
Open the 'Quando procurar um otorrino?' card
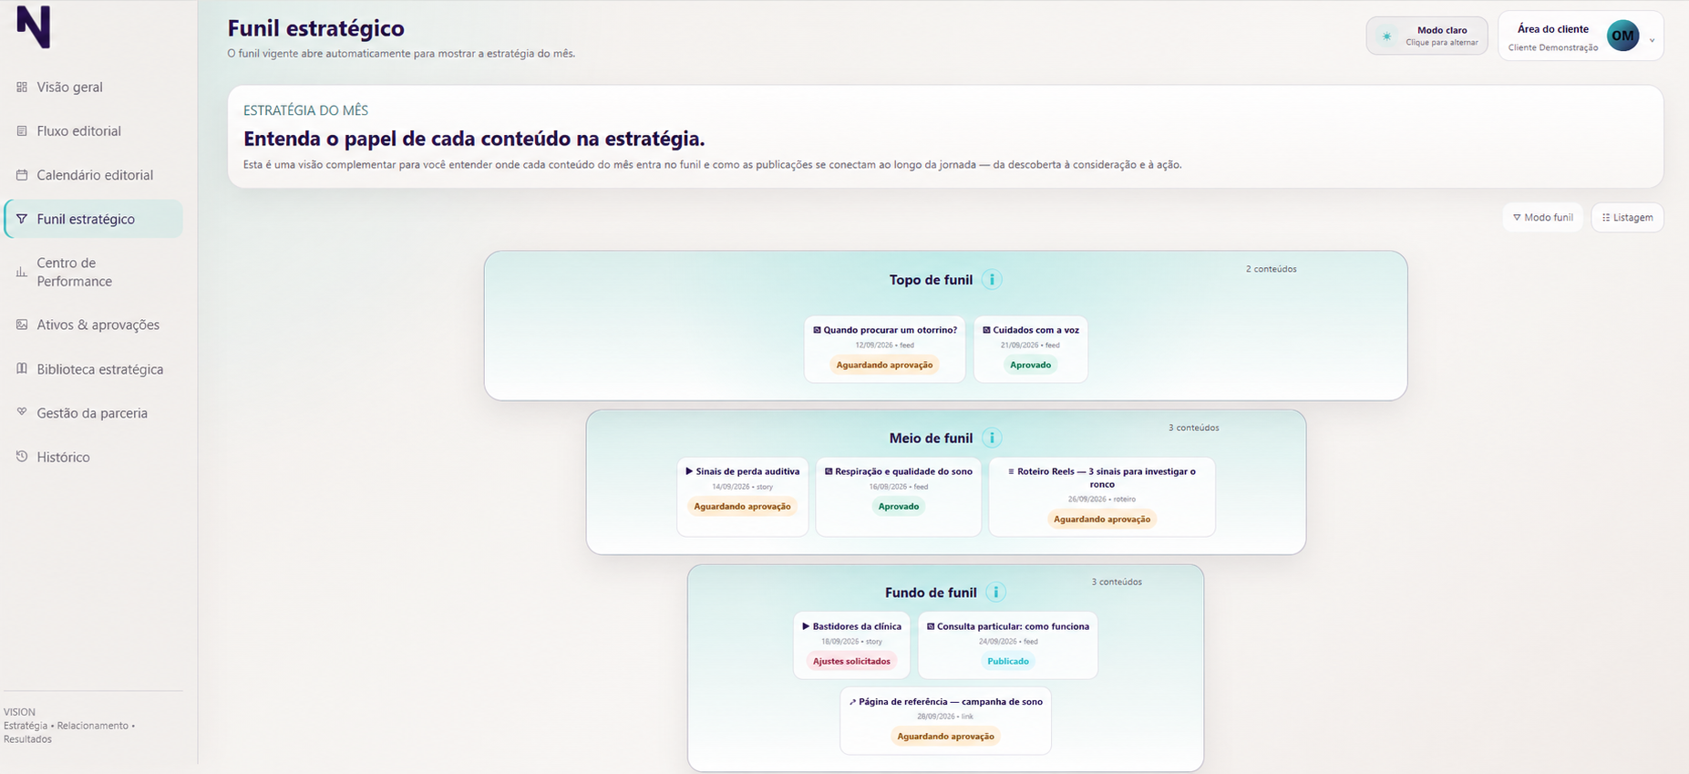pyautogui.click(x=884, y=349)
